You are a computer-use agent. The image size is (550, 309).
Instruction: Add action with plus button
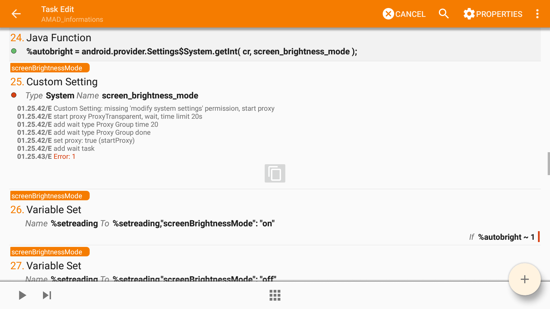(525, 279)
